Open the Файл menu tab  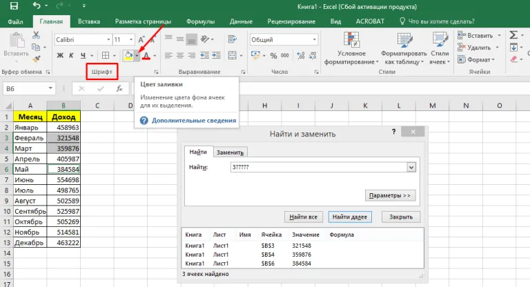pos(15,21)
